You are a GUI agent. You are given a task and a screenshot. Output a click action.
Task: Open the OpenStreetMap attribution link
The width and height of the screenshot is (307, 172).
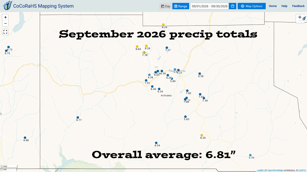(x=275, y=170)
